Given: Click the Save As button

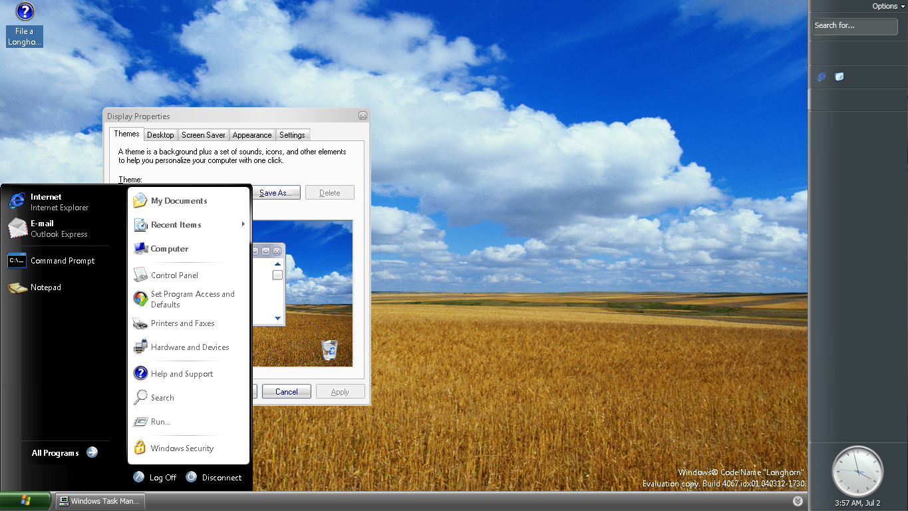Looking at the screenshot, I should pyautogui.click(x=276, y=192).
